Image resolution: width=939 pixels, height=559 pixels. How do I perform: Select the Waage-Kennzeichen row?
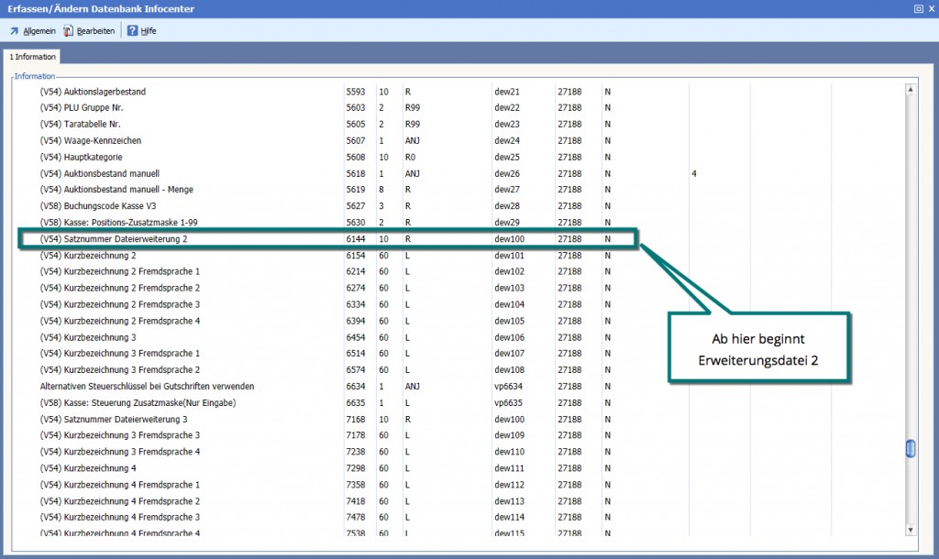(x=91, y=141)
